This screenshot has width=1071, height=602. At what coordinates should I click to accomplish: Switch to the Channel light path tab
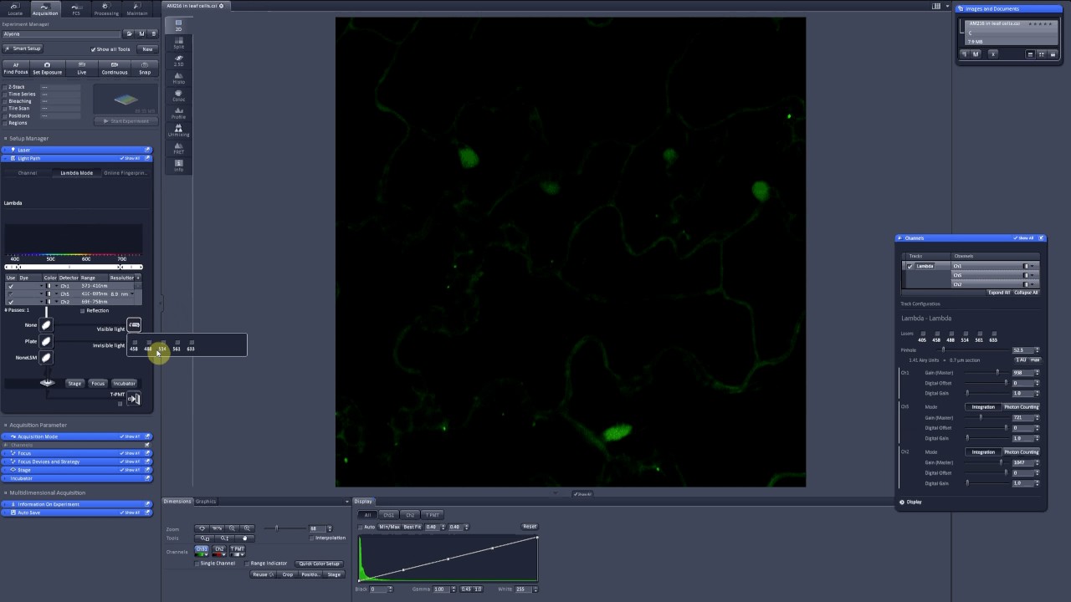28,173
